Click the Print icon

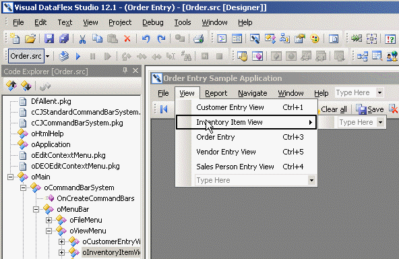point(198,38)
